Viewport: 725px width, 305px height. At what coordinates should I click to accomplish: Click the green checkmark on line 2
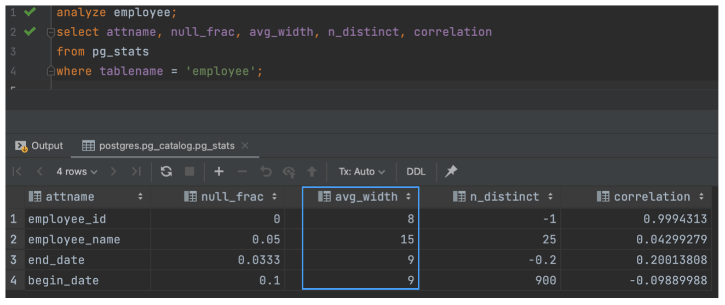click(x=30, y=32)
